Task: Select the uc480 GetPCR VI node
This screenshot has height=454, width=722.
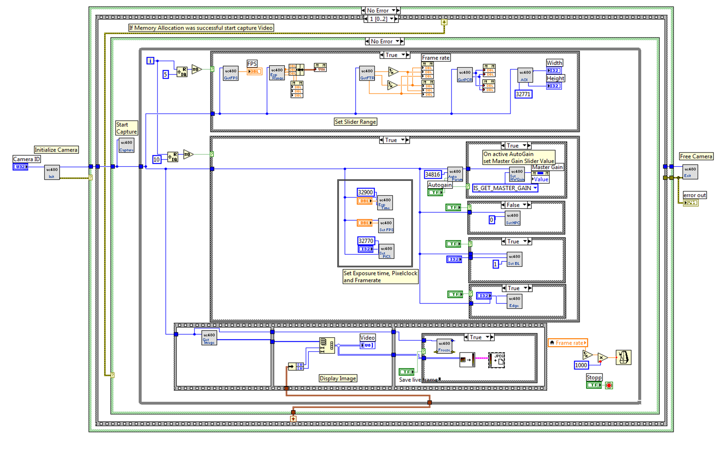Action: click(465, 75)
